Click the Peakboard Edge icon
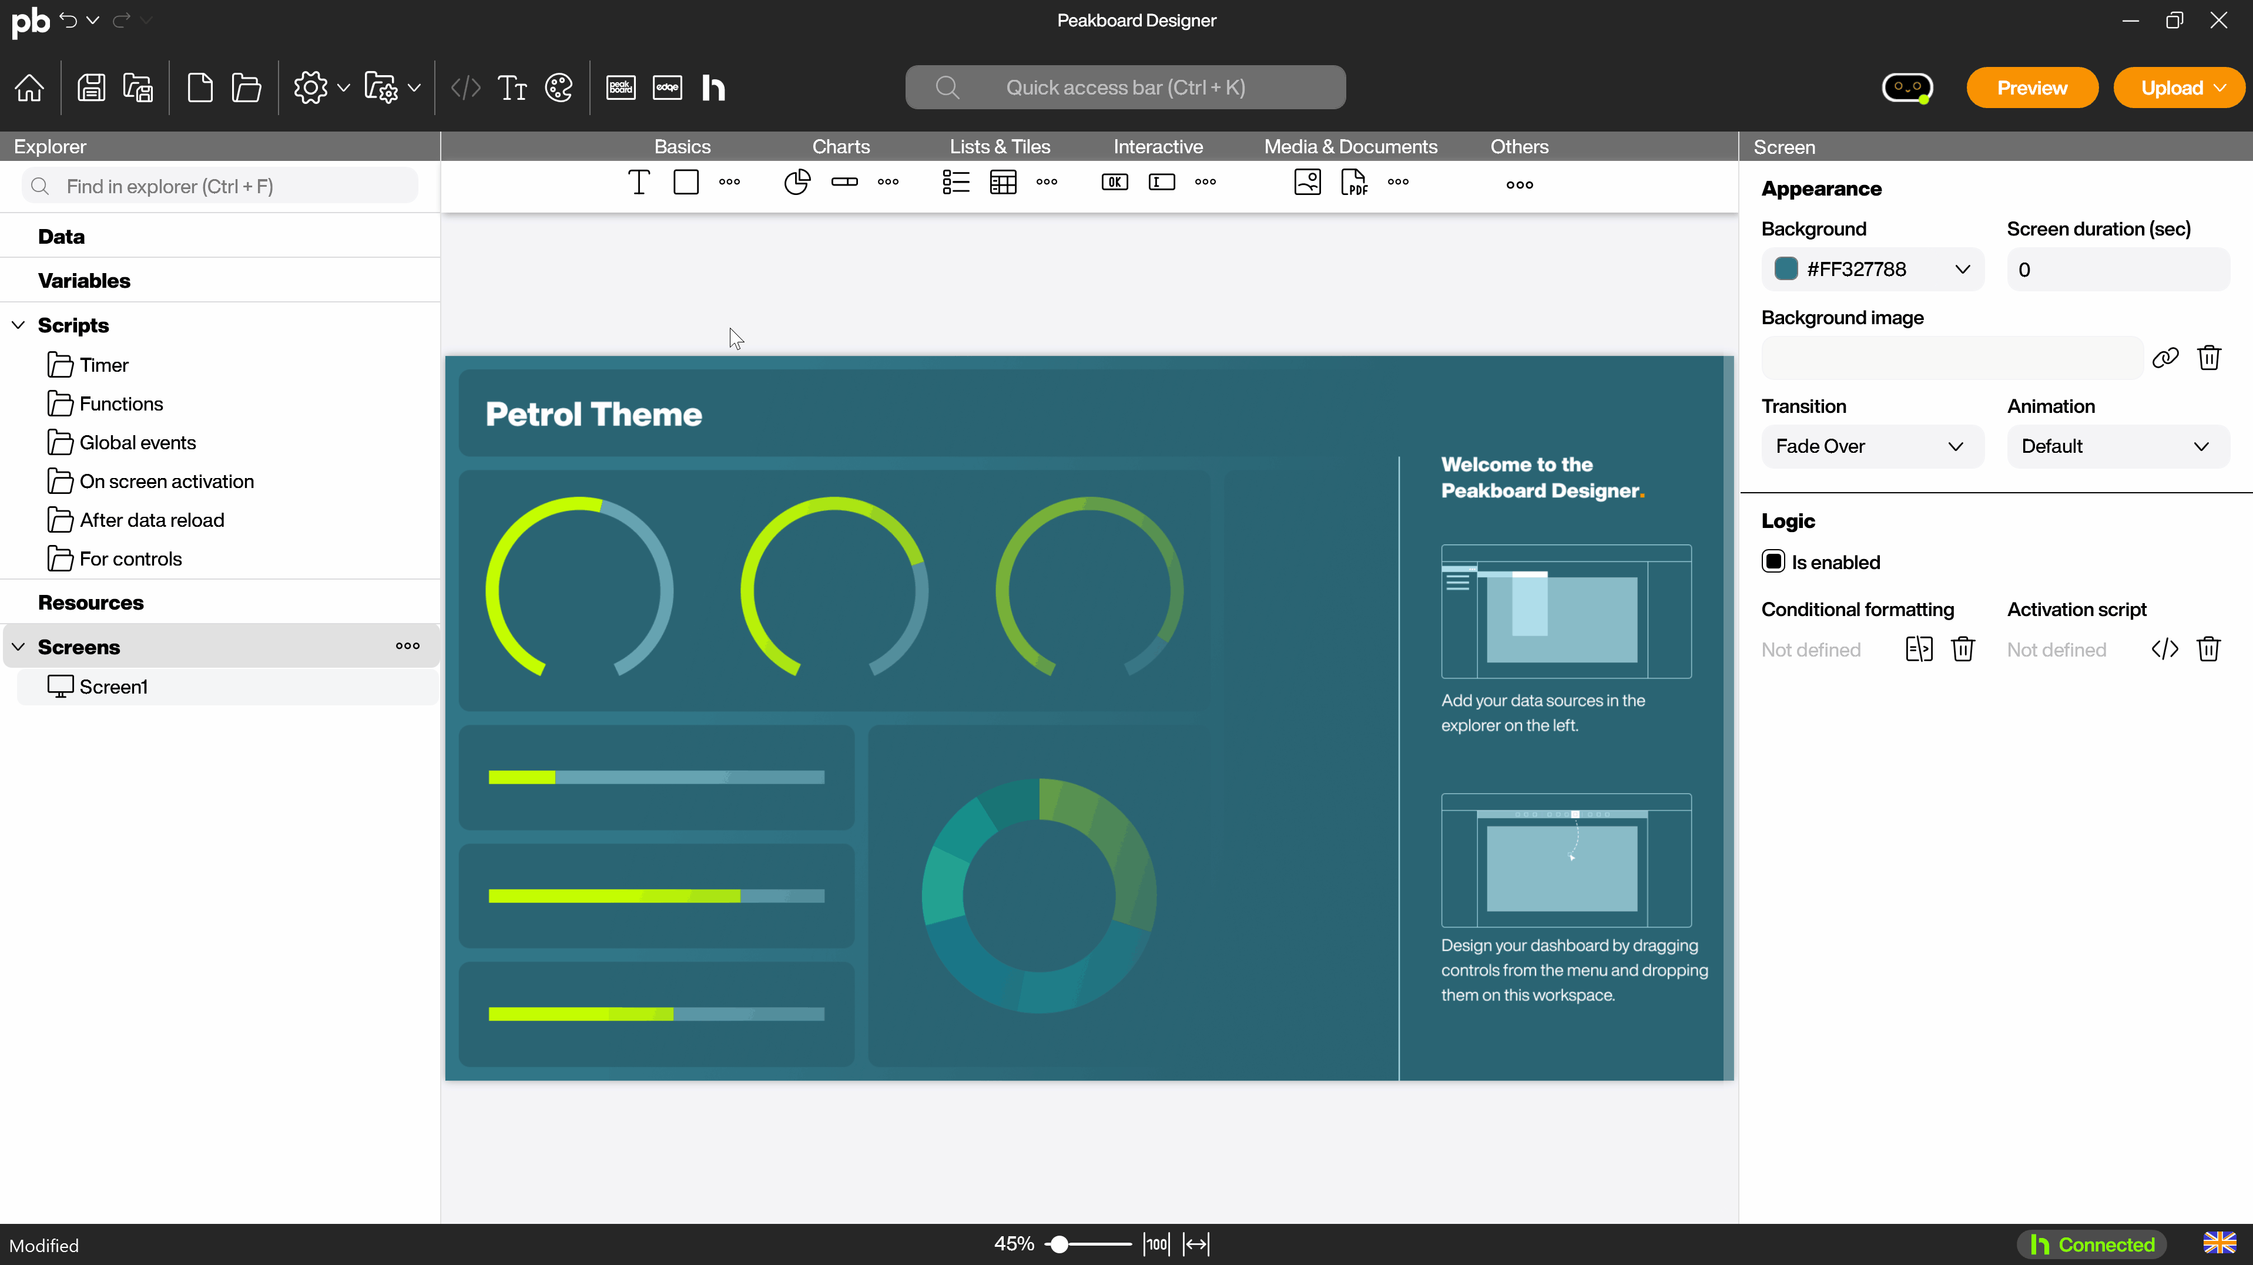 (x=668, y=88)
